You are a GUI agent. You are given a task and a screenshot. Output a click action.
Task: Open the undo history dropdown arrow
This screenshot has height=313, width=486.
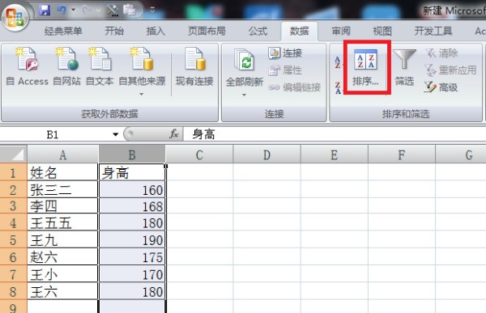[74, 11]
